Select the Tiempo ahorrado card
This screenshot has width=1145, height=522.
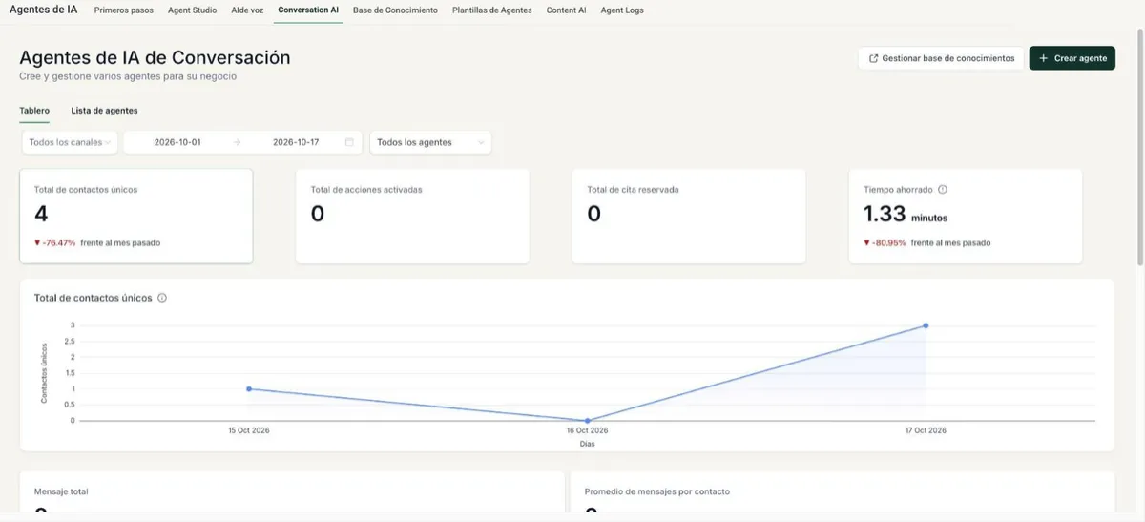[966, 216]
